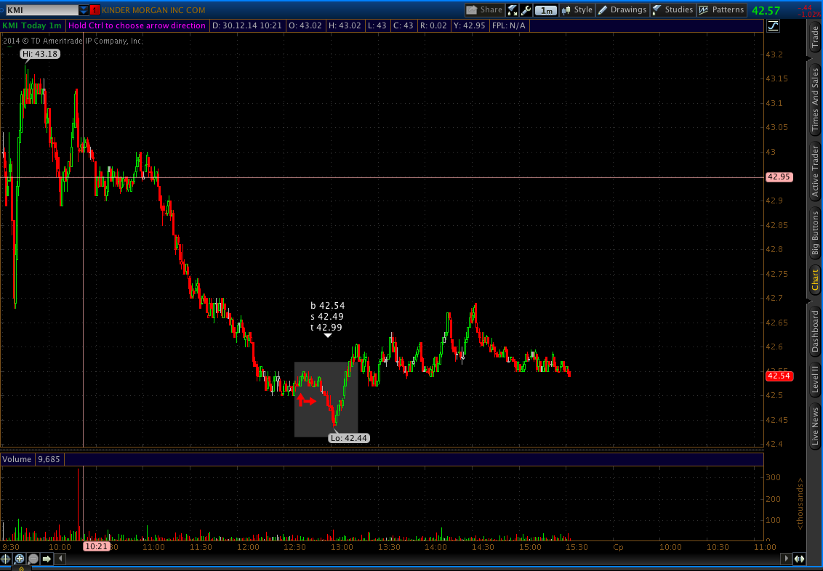Open the quick study flask icon

pos(513,10)
